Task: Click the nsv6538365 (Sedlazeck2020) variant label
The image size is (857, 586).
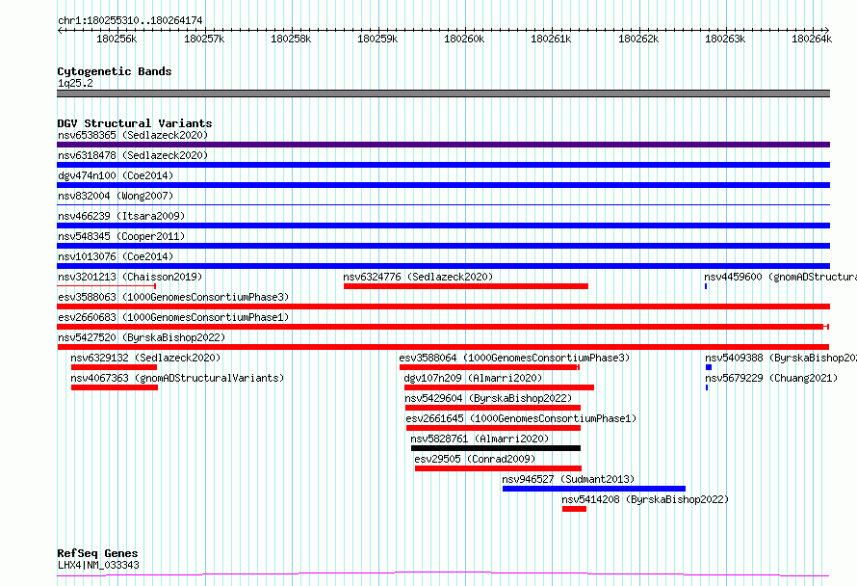Action: pyautogui.click(x=133, y=135)
